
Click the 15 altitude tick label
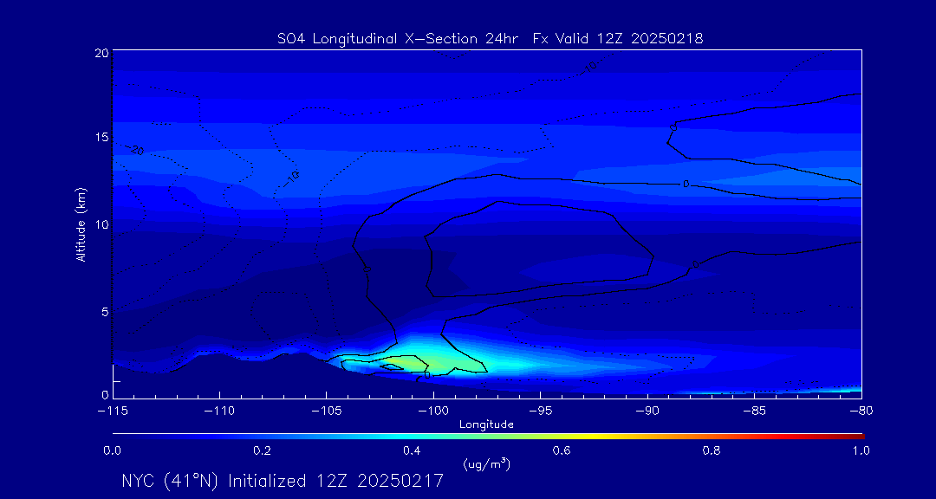click(x=101, y=137)
